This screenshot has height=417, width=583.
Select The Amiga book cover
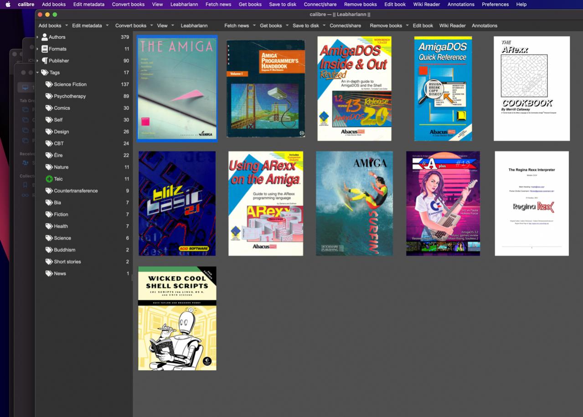pyautogui.click(x=177, y=88)
